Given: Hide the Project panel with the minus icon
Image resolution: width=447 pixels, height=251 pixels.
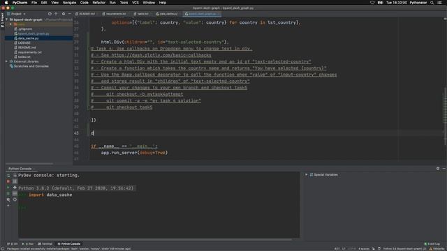Looking at the screenshot, I should [x=69, y=14].
